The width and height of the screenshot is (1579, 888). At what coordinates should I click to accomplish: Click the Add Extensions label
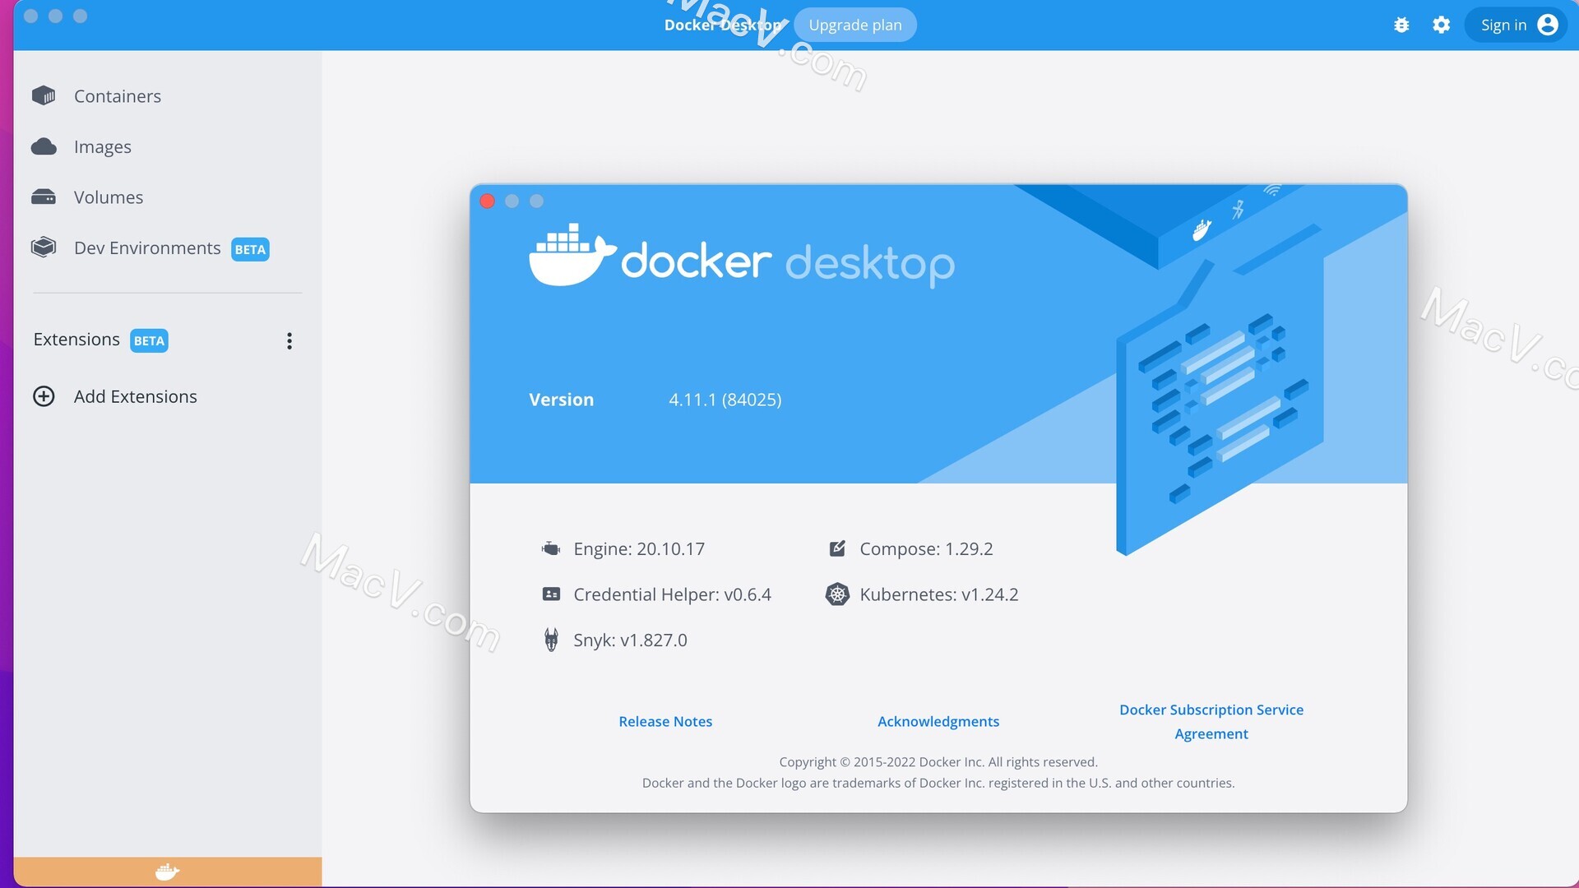click(136, 396)
